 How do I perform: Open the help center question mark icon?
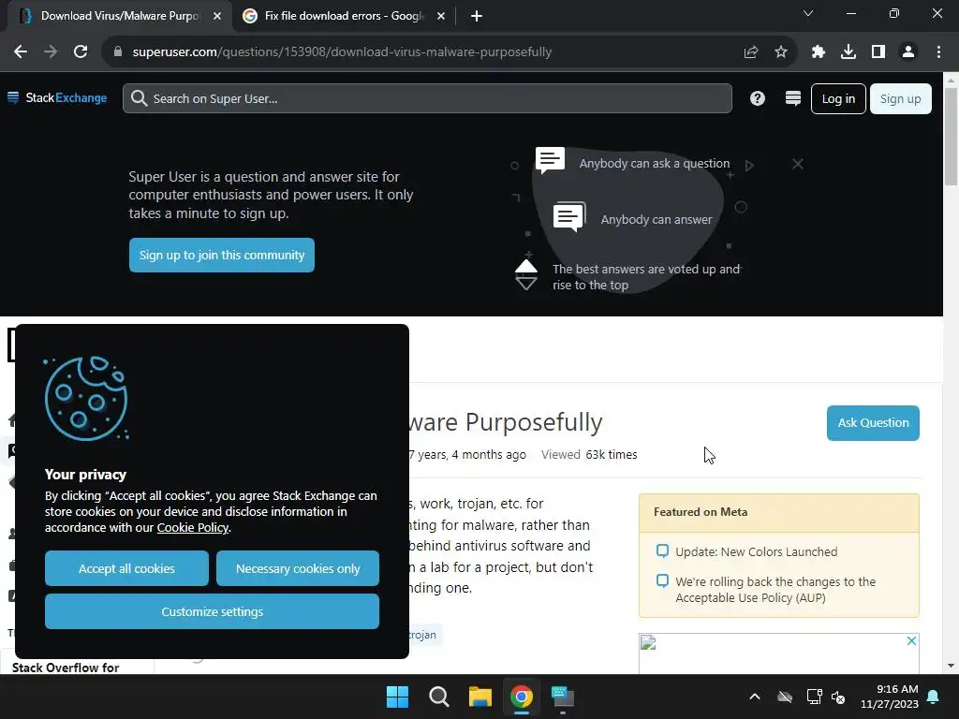tap(757, 98)
